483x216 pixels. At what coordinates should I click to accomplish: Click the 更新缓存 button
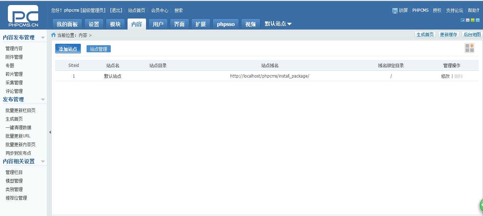[x=448, y=35]
